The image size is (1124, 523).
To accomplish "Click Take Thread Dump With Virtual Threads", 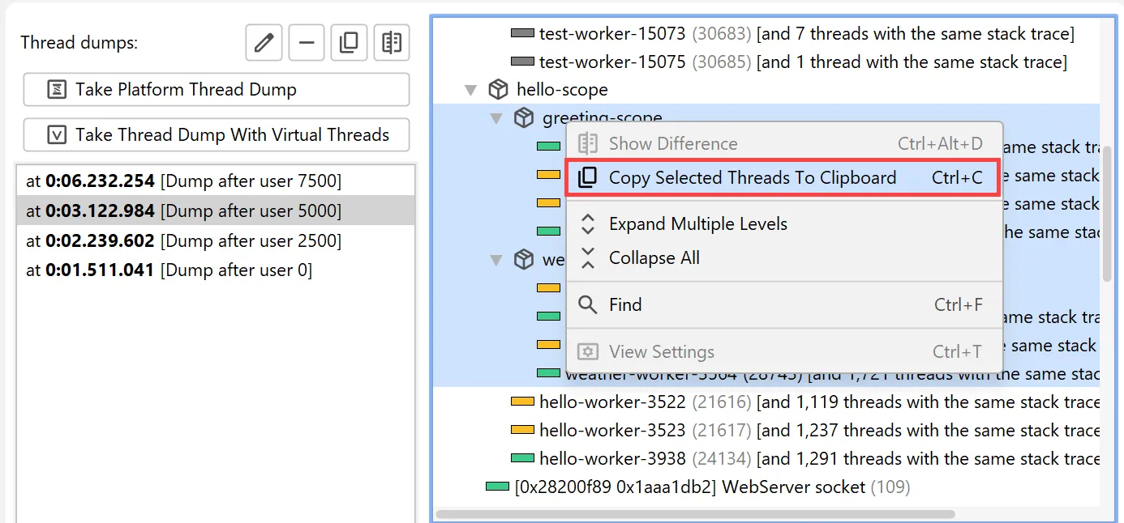I will click(x=216, y=136).
